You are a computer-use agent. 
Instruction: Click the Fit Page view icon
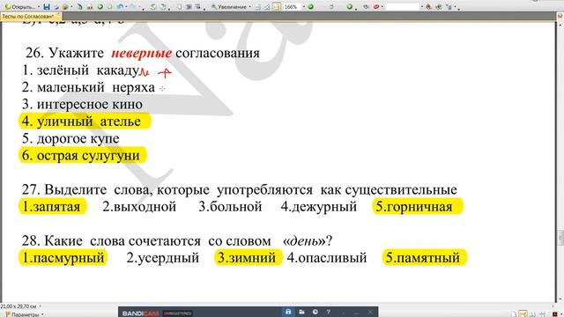[267, 7]
